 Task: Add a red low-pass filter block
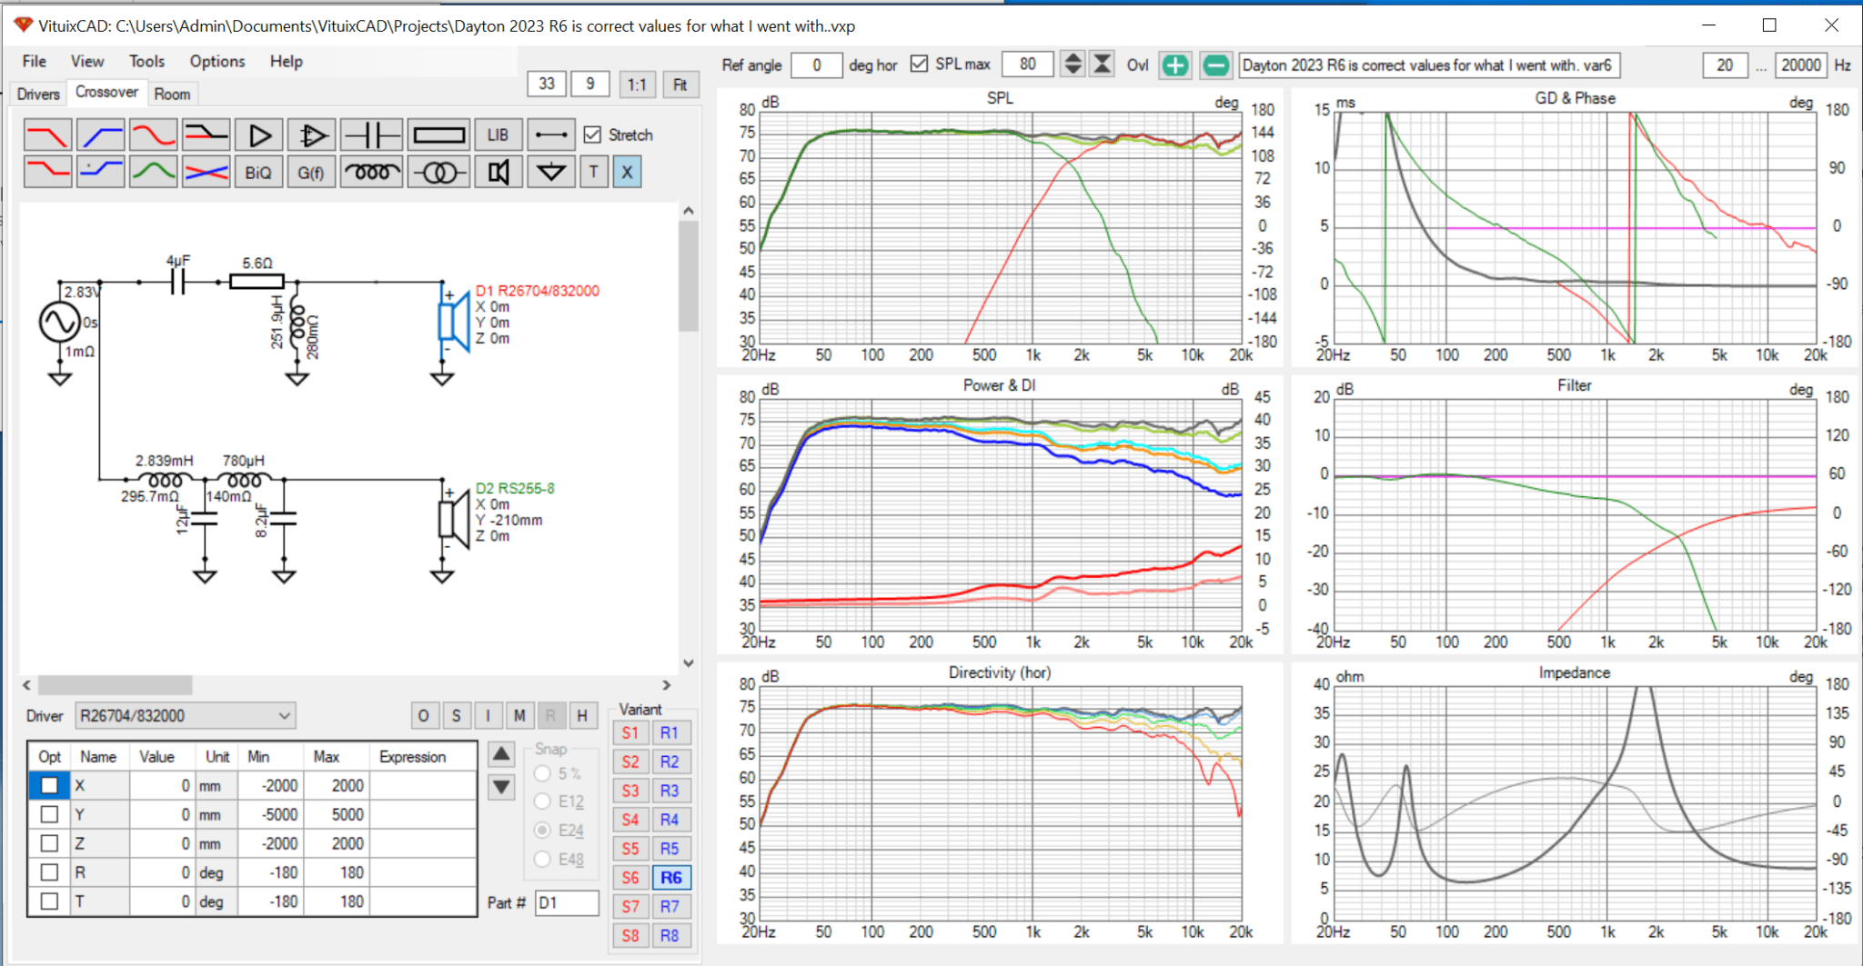point(47,135)
